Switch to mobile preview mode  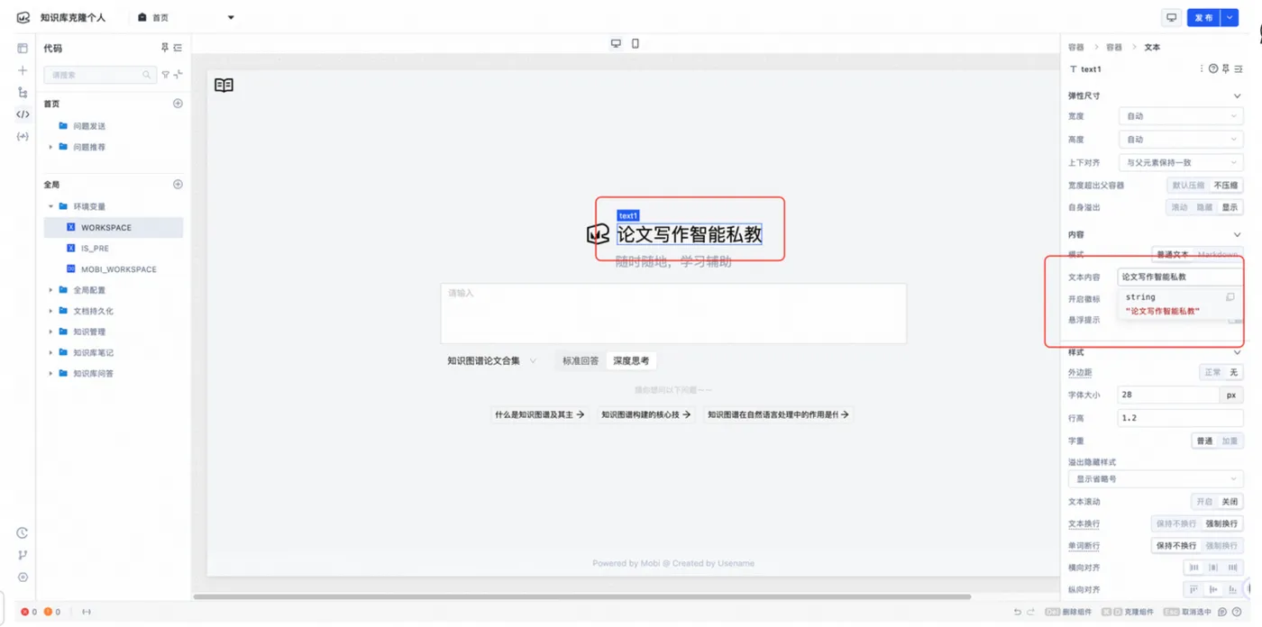[636, 43]
